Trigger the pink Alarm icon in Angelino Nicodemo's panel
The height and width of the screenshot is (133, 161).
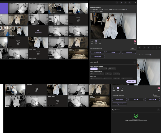[135, 41]
